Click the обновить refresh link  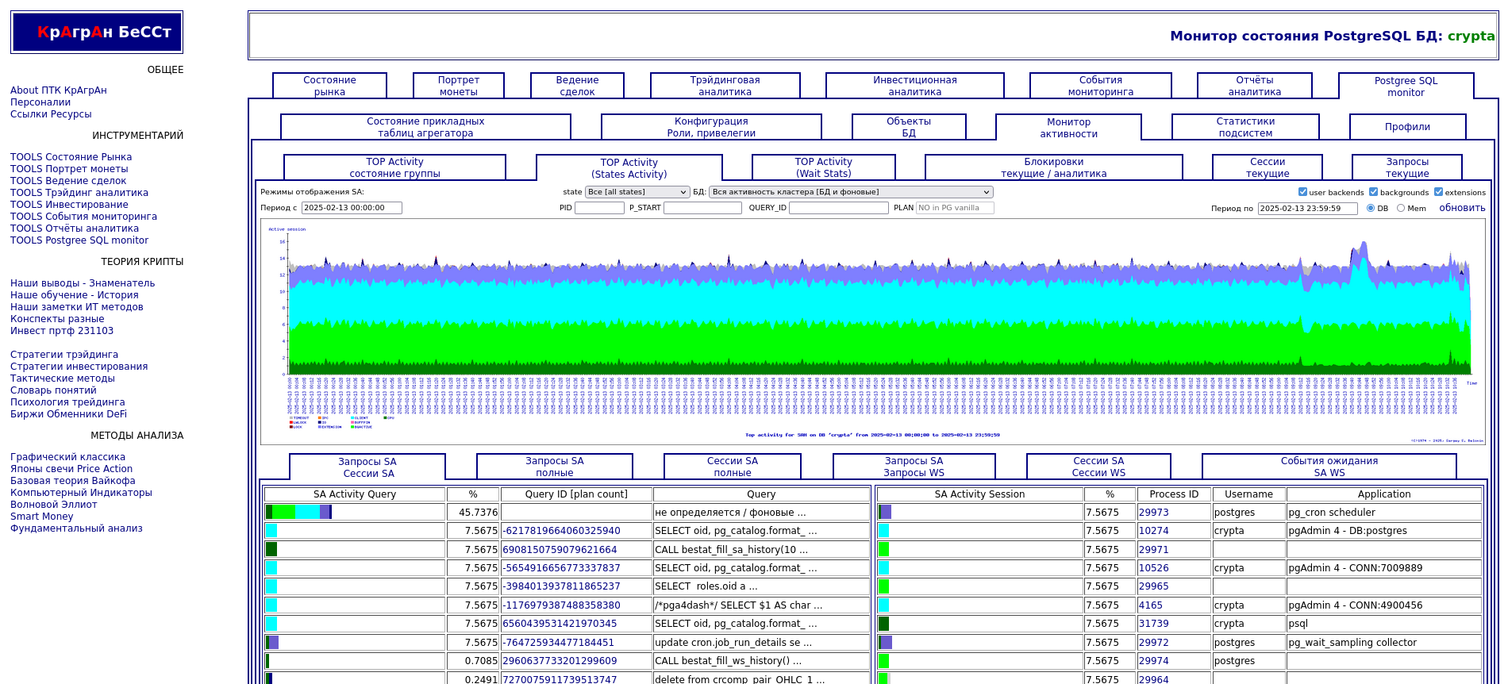pyautogui.click(x=1462, y=208)
